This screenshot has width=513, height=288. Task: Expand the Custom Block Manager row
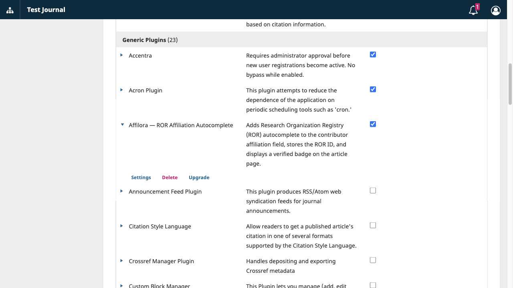pos(121,286)
